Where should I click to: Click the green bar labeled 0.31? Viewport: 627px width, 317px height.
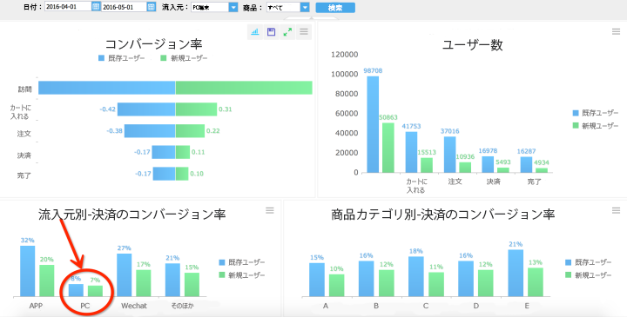196,109
